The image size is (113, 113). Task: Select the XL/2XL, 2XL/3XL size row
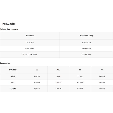point(56,55)
